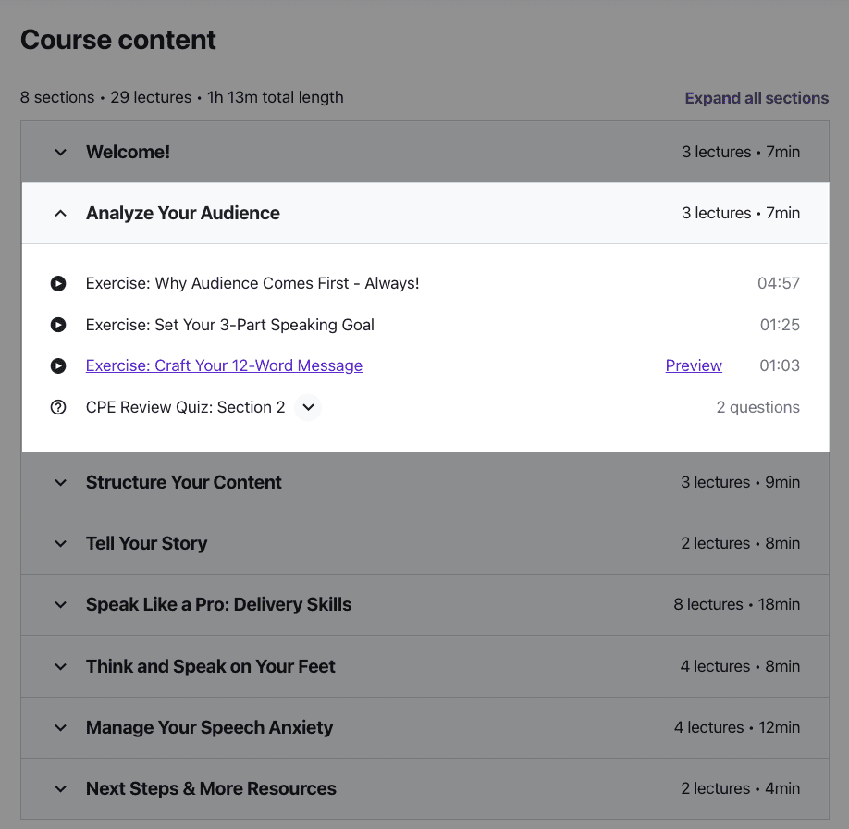The height and width of the screenshot is (829, 849).
Task: Expand the Tell Your Story chevron
Action: [x=61, y=543]
